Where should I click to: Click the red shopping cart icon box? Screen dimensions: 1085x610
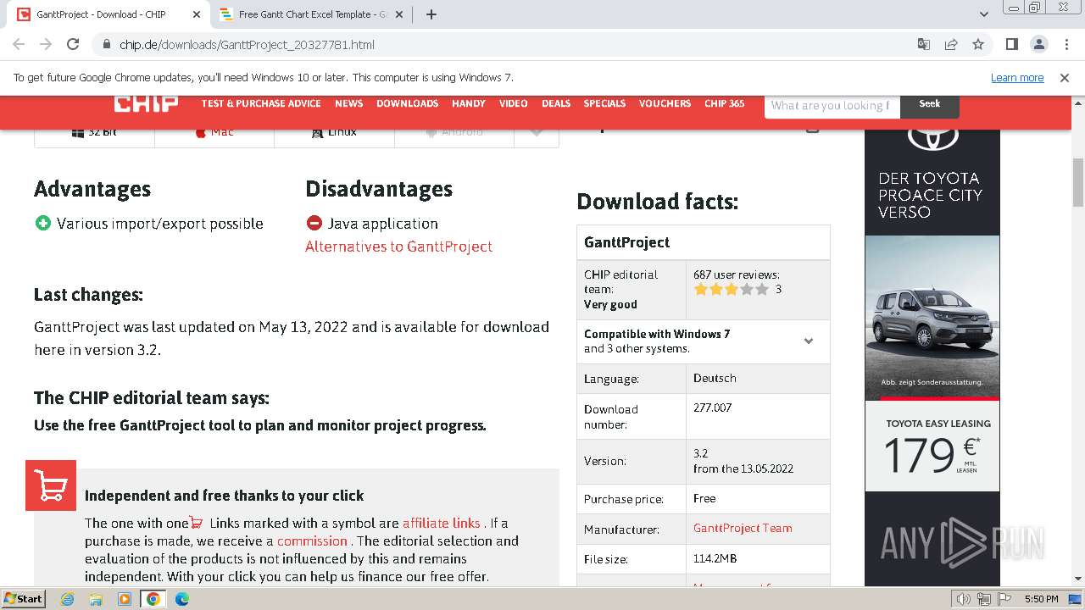[51, 485]
